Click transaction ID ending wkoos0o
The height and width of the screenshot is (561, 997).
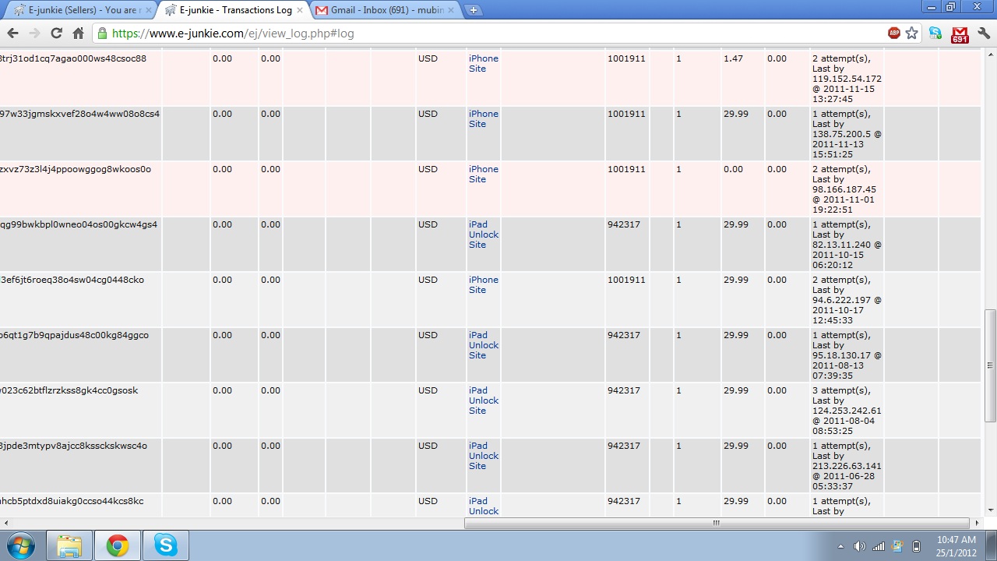tap(76, 169)
